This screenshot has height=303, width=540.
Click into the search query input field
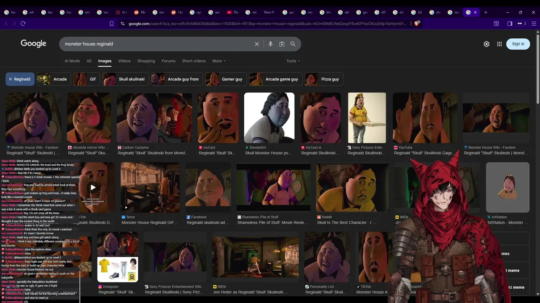click(x=156, y=44)
